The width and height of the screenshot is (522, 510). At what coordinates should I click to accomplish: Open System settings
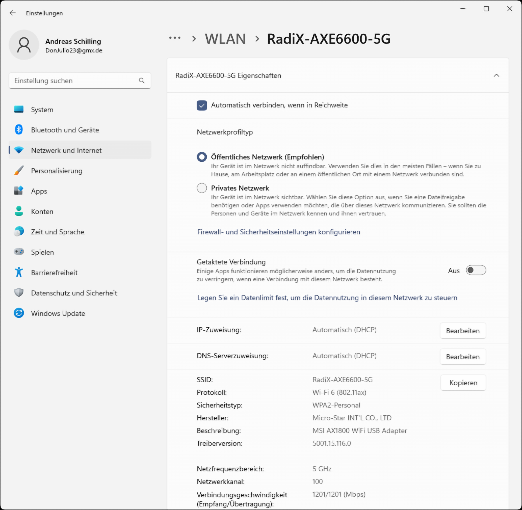click(x=80, y=109)
